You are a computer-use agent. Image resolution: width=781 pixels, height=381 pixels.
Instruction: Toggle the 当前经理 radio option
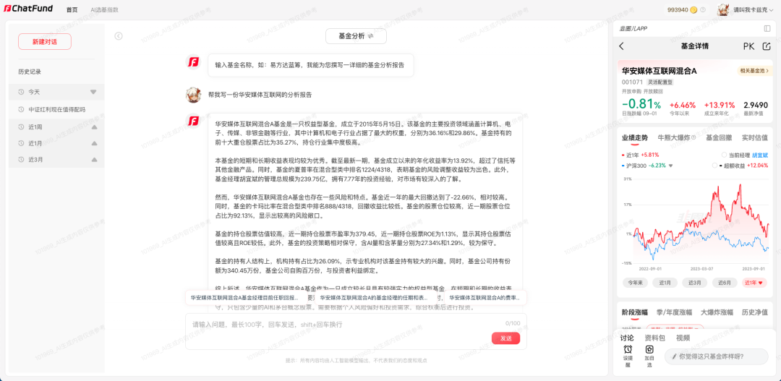click(x=724, y=155)
